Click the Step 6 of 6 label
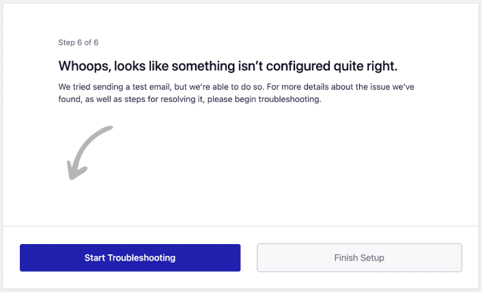 [x=79, y=42]
